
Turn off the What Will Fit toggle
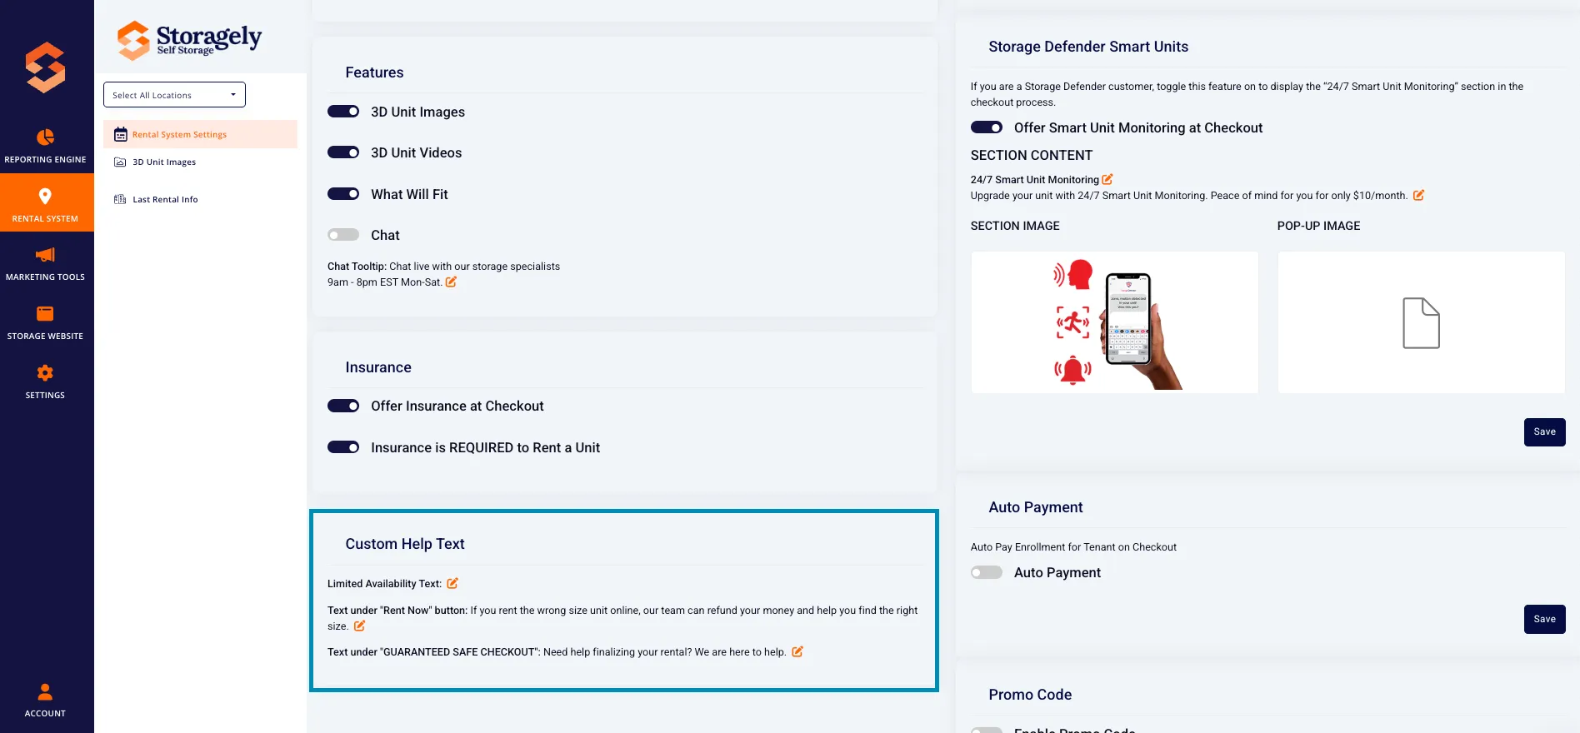tap(343, 194)
